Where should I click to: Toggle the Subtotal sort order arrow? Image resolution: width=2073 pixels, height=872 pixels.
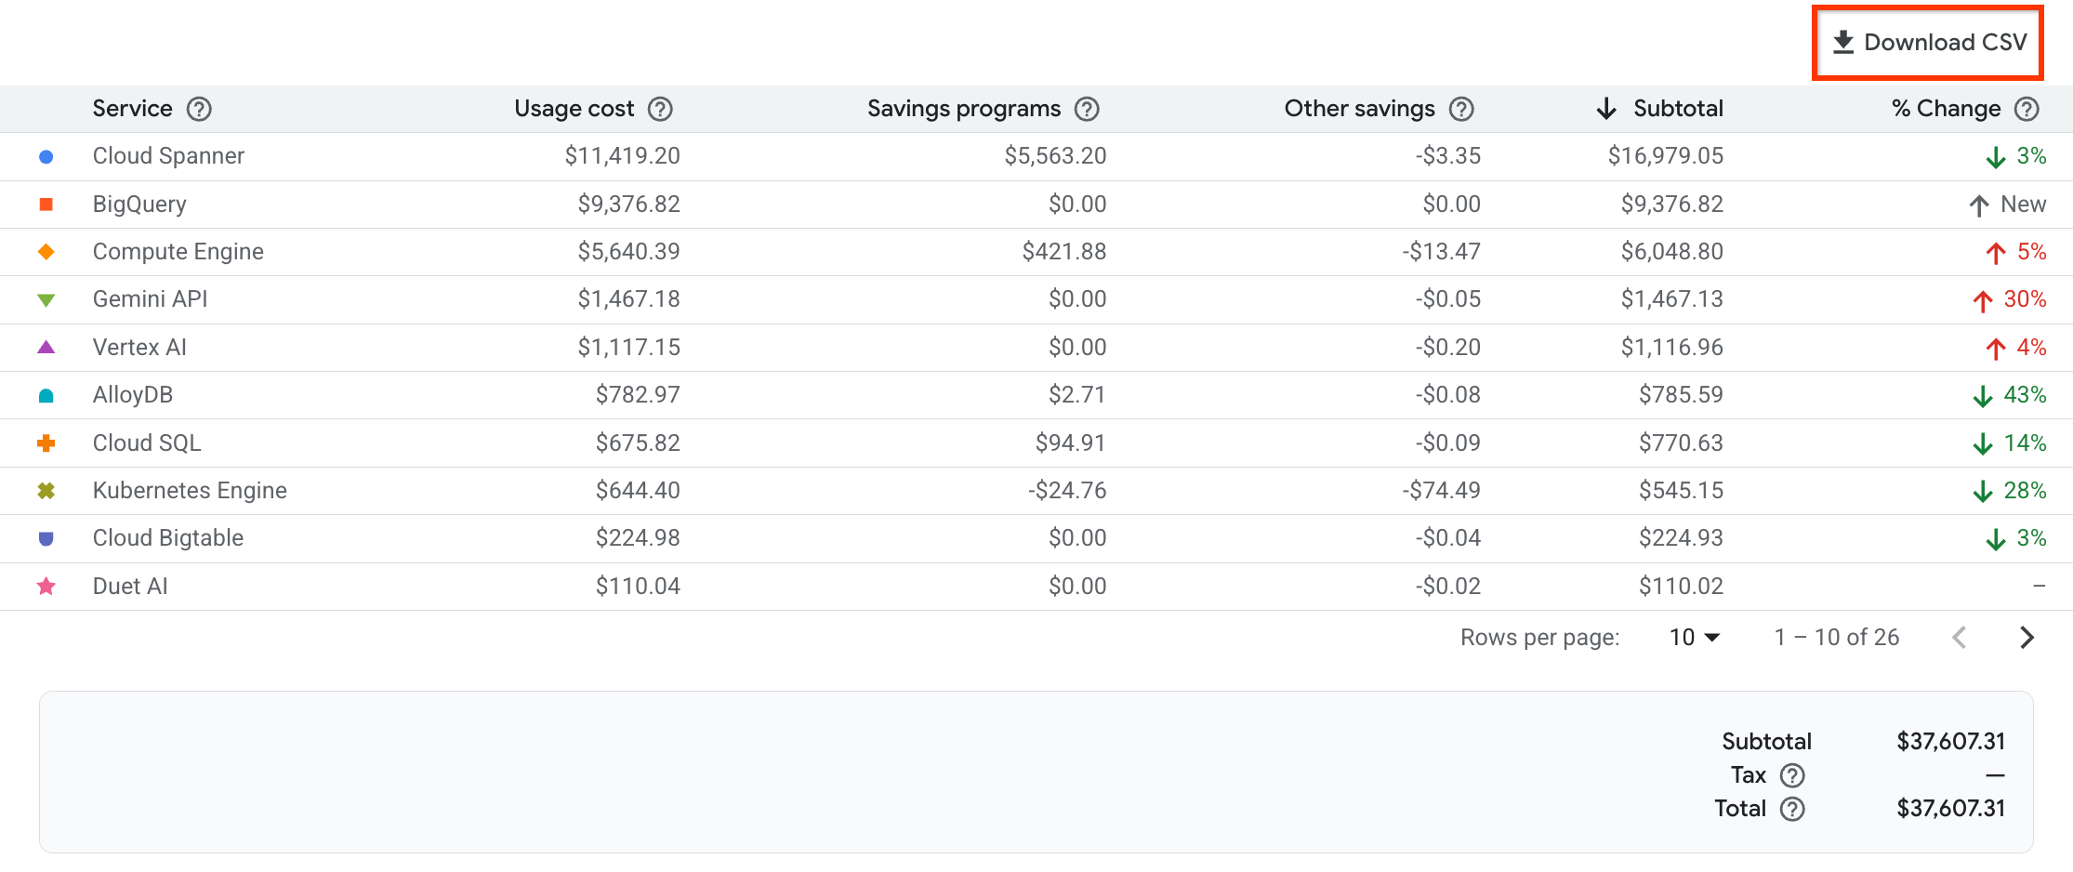pyautogui.click(x=1606, y=109)
